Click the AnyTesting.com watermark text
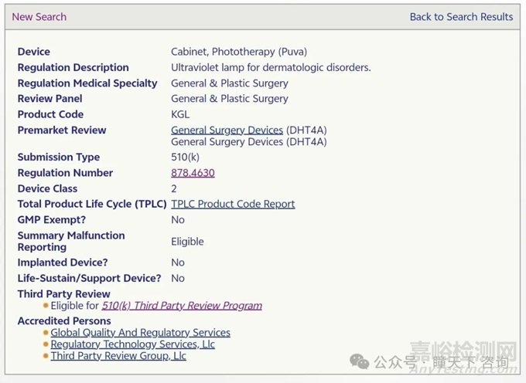Screen dimensions: 526x383 point(464,369)
